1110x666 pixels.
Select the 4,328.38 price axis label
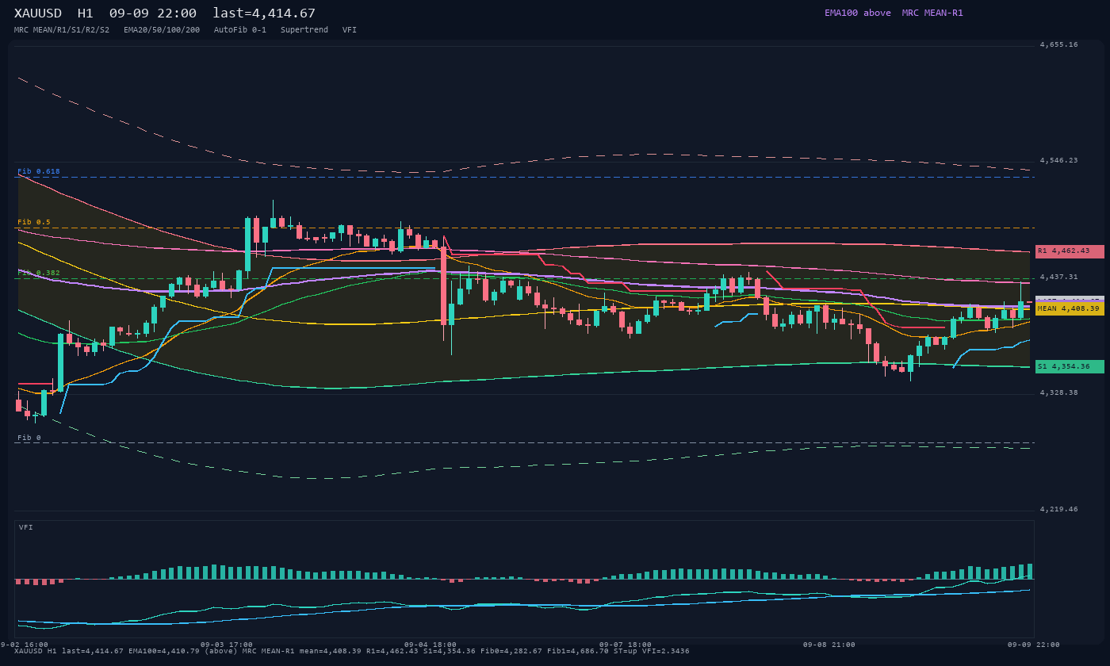point(1058,392)
